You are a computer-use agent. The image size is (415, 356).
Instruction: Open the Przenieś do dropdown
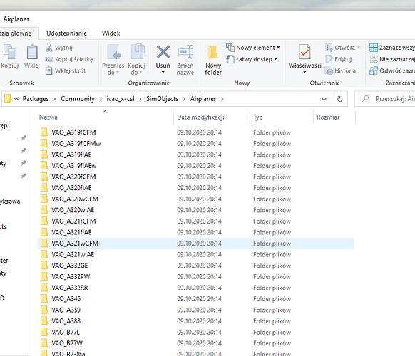113,61
